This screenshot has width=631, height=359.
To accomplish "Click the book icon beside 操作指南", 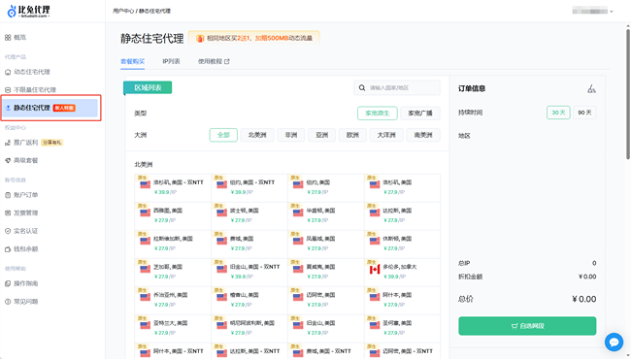I will [8, 284].
